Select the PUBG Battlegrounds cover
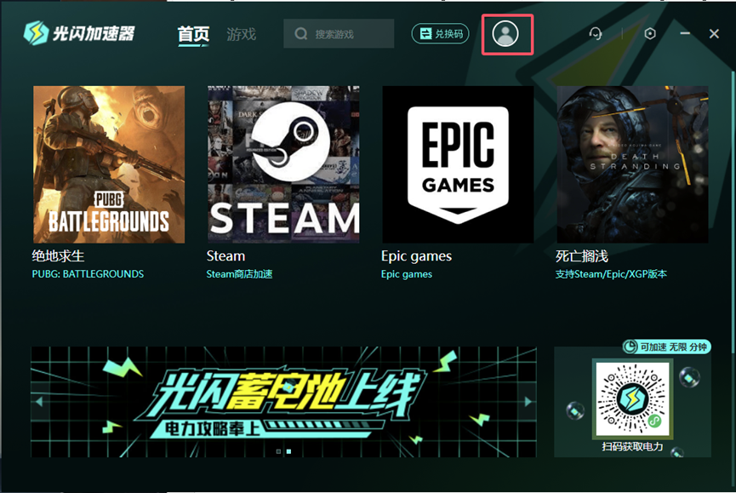The width and height of the screenshot is (736, 493). click(x=109, y=164)
